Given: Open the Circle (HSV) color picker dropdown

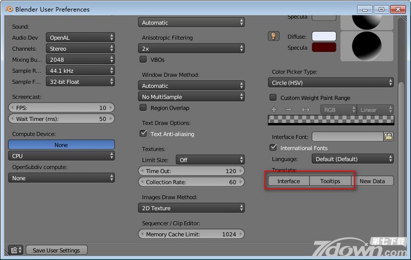Looking at the screenshot, I should [x=331, y=83].
